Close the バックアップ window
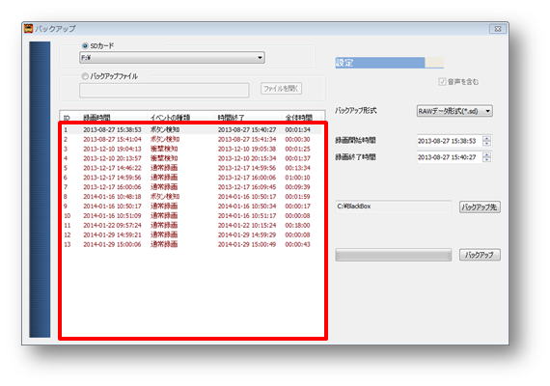The image size is (550, 386). (497, 29)
